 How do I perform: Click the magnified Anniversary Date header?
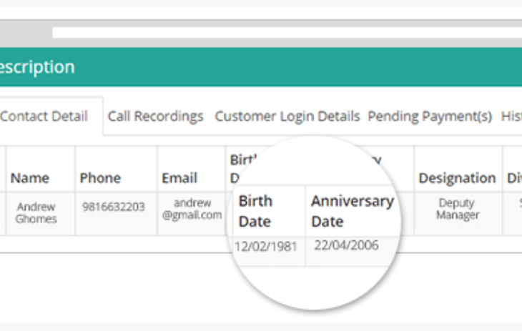[x=353, y=211]
